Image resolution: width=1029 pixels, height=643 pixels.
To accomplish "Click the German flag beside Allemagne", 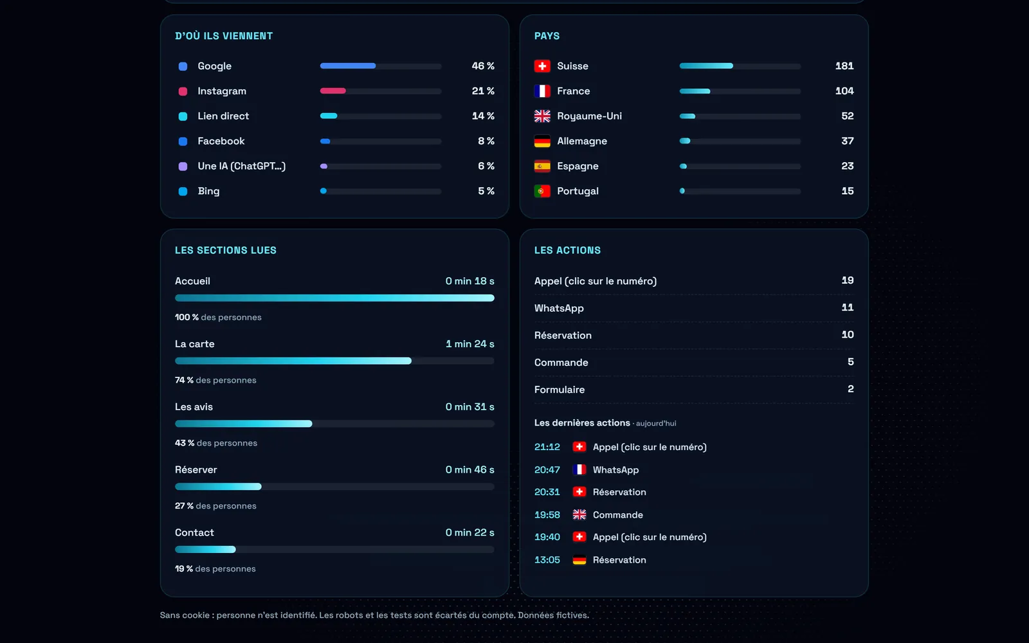I will [x=542, y=141].
